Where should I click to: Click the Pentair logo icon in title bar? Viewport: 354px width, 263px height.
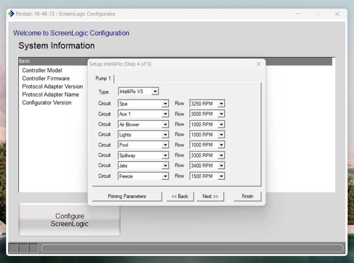click(x=11, y=14)
